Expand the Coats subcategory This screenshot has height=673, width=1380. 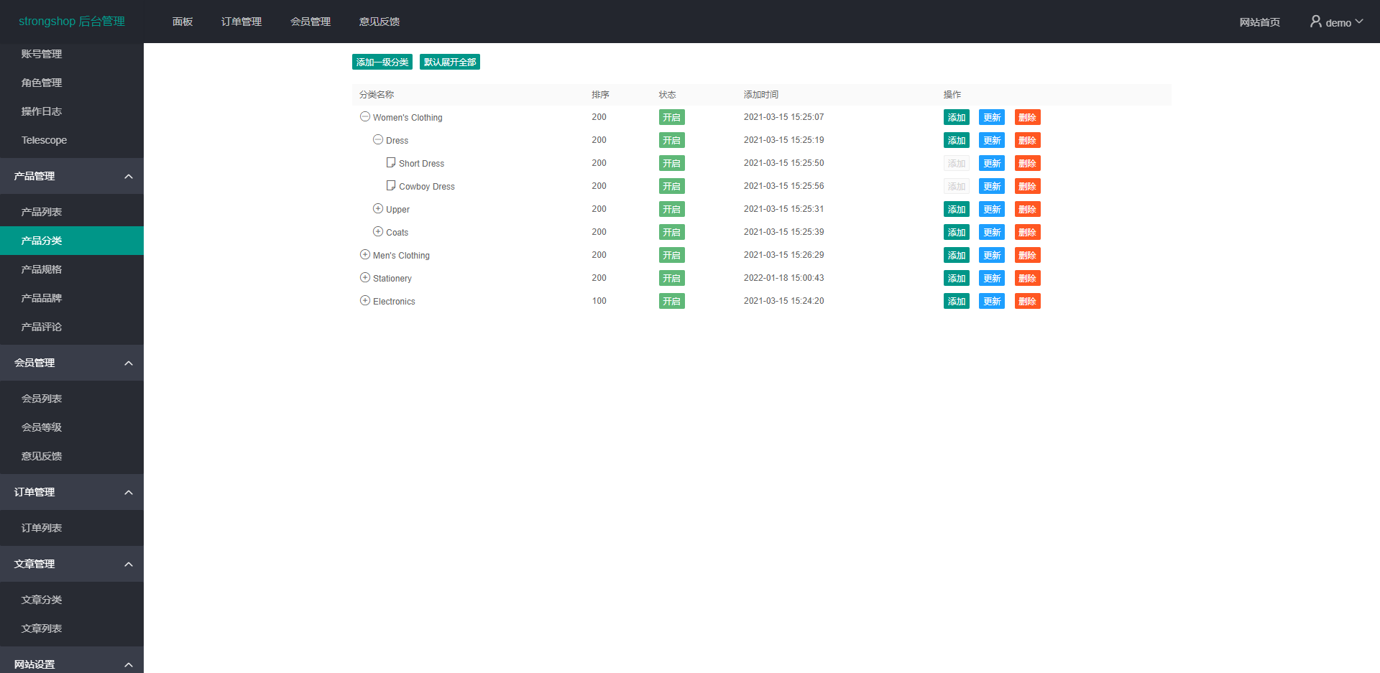pos(378,231)
